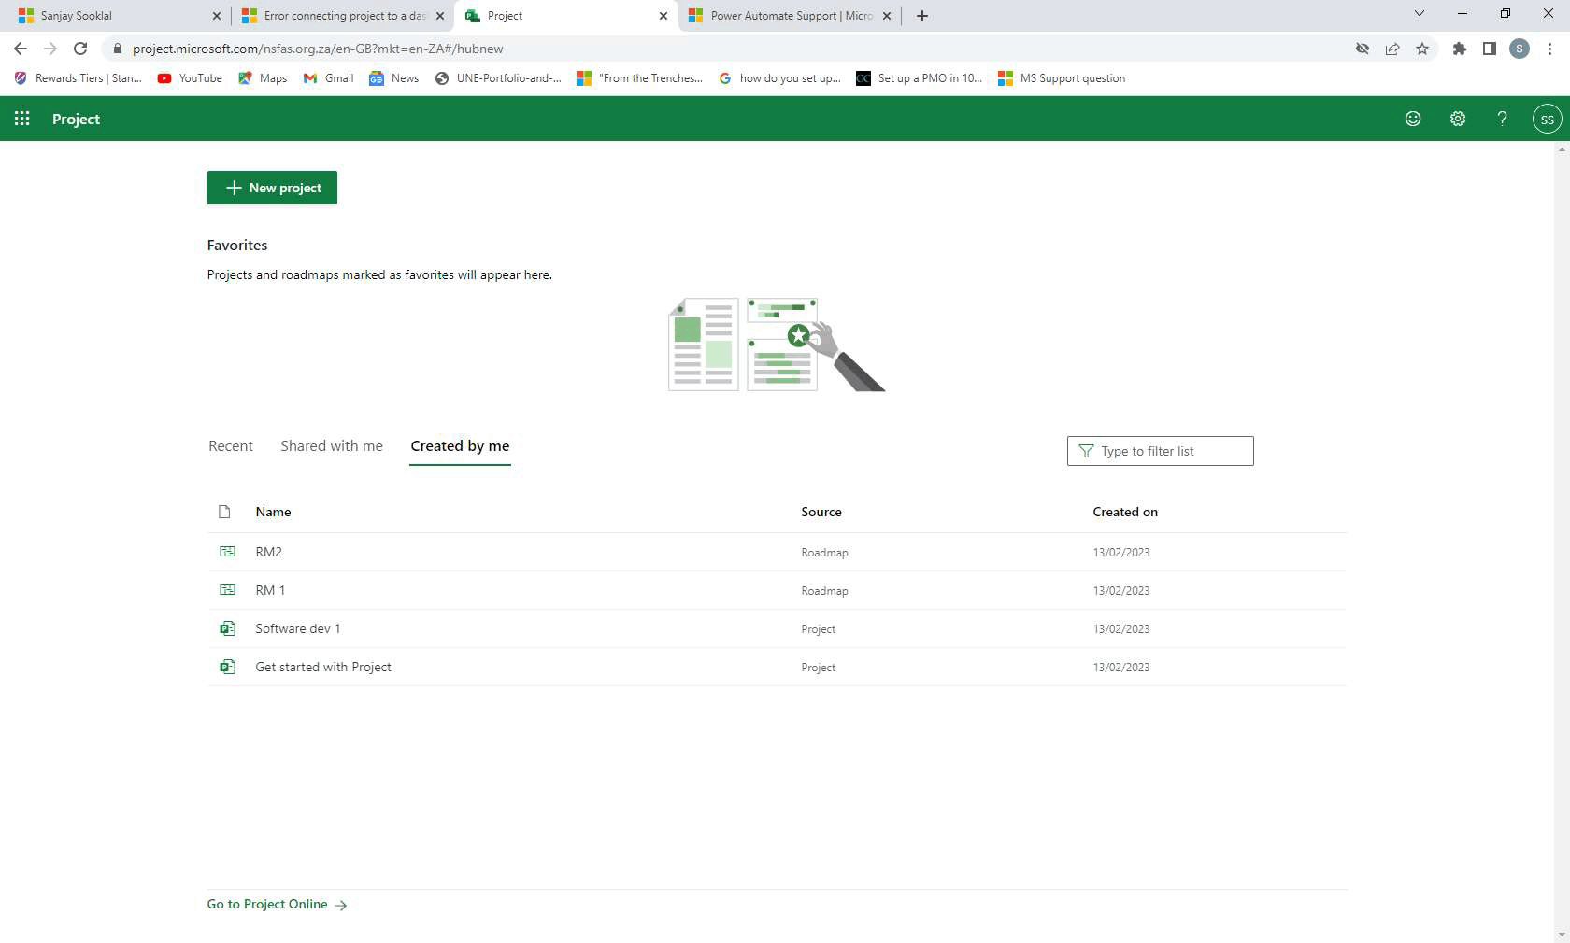Switch to the Recent tab
The height and width of the screenshot is (943, 1570).
(231, 446)
